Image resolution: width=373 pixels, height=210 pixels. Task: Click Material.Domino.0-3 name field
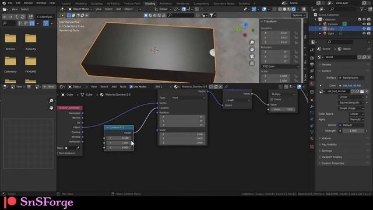[195, 87]
